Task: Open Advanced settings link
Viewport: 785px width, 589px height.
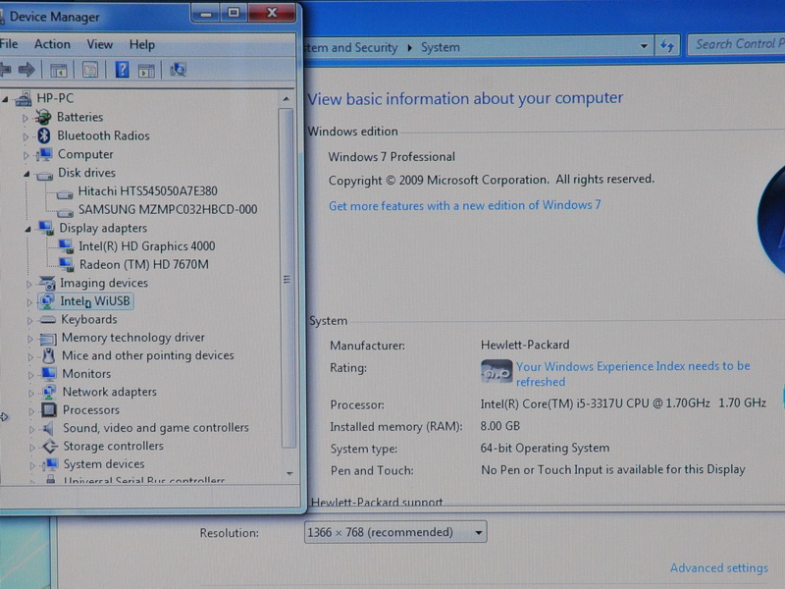Action: [x=719, y=568]
